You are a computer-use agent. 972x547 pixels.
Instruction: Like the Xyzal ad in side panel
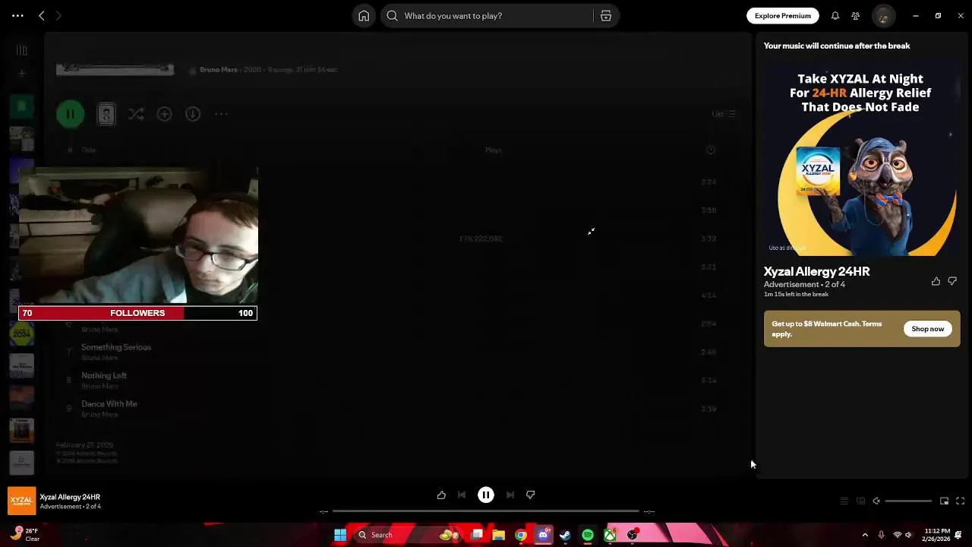[936, 281]
